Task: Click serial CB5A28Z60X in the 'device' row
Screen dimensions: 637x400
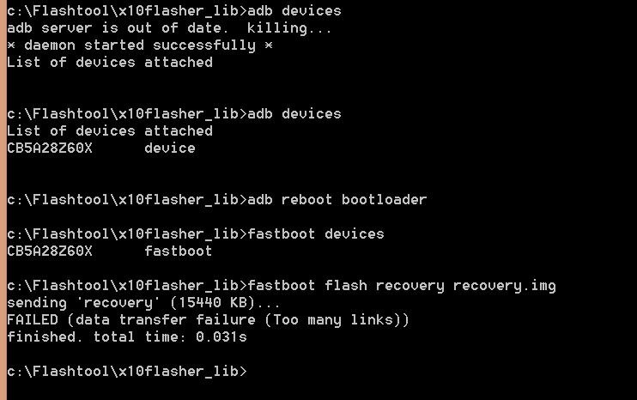Action: tap(50, 148)
